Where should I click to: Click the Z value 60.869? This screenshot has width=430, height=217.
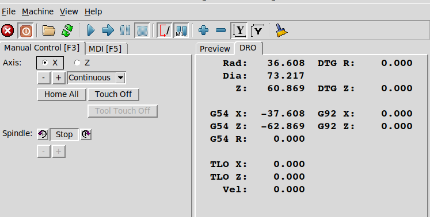(286, 88)
